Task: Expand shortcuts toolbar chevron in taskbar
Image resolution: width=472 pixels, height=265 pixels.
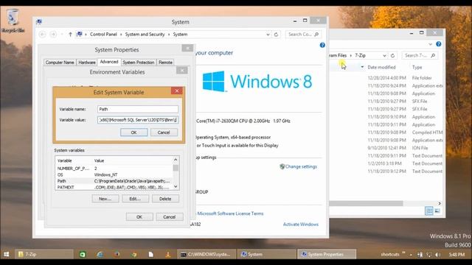Action: coord(403,253)
